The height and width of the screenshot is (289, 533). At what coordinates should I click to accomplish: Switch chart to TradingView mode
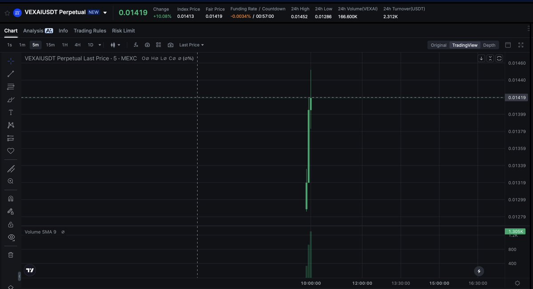[x=465, y=45]
